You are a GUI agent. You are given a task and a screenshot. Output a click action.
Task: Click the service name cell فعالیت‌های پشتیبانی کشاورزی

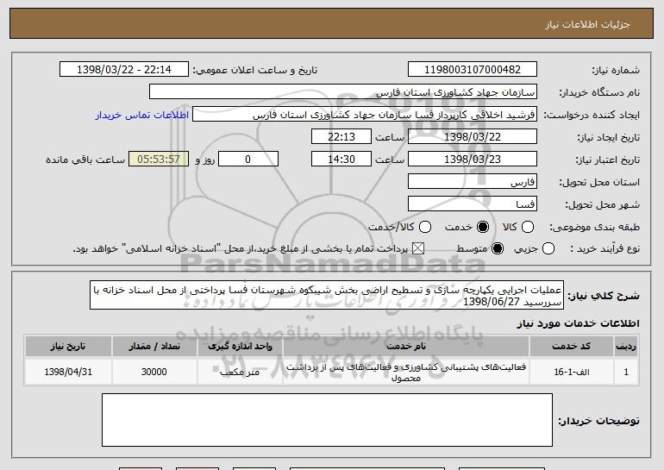click(406, 372)
